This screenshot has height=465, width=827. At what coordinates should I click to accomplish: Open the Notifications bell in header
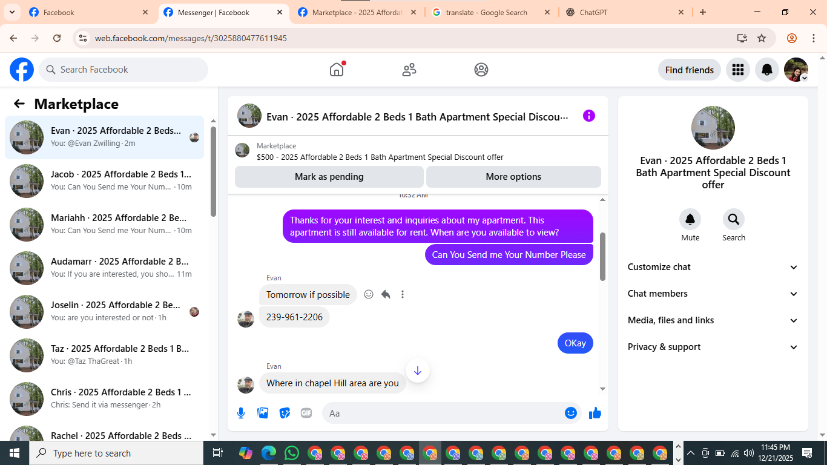click(x=767, y=70)
